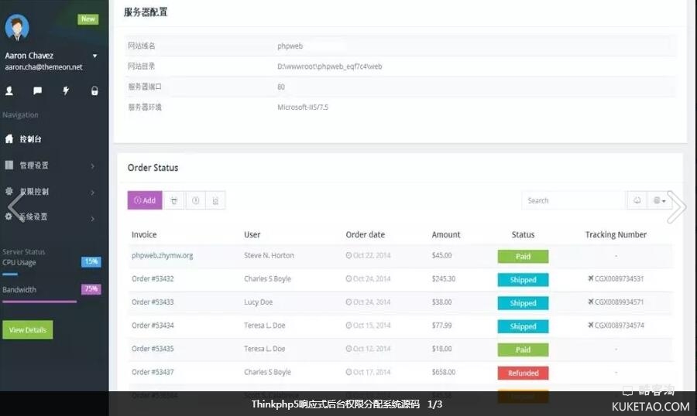
Task: Click the Paid status for Steve N. Horton
Action: (x=523, y=256)
